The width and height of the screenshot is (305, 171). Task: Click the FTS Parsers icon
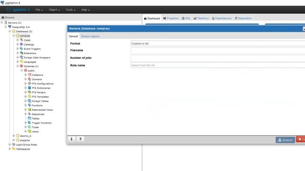30,92
